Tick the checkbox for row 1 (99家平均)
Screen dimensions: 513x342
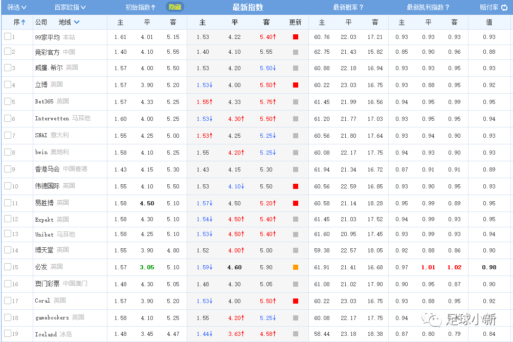coord(8,36)
